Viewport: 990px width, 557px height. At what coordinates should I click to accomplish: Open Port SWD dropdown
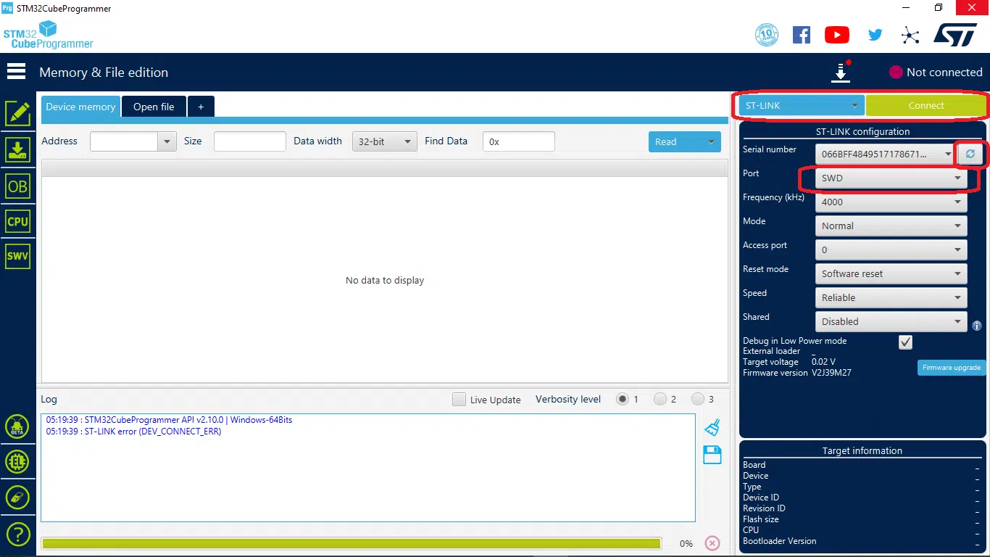pyautogui.click(x=891, y=178)
